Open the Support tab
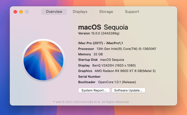The width and height of the screenshot is (187, 115). (132, 12)
